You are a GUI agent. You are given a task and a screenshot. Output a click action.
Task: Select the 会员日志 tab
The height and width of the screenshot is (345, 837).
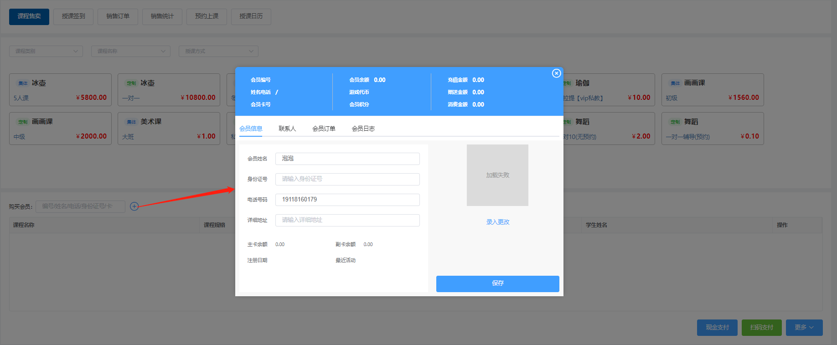pyautogui.click(x=363, y=129)
